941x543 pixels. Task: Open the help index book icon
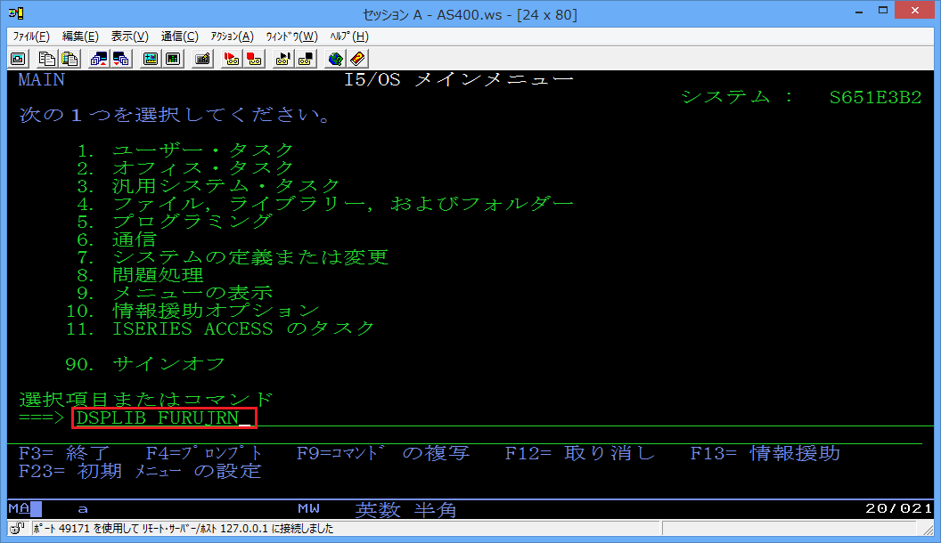356,59
